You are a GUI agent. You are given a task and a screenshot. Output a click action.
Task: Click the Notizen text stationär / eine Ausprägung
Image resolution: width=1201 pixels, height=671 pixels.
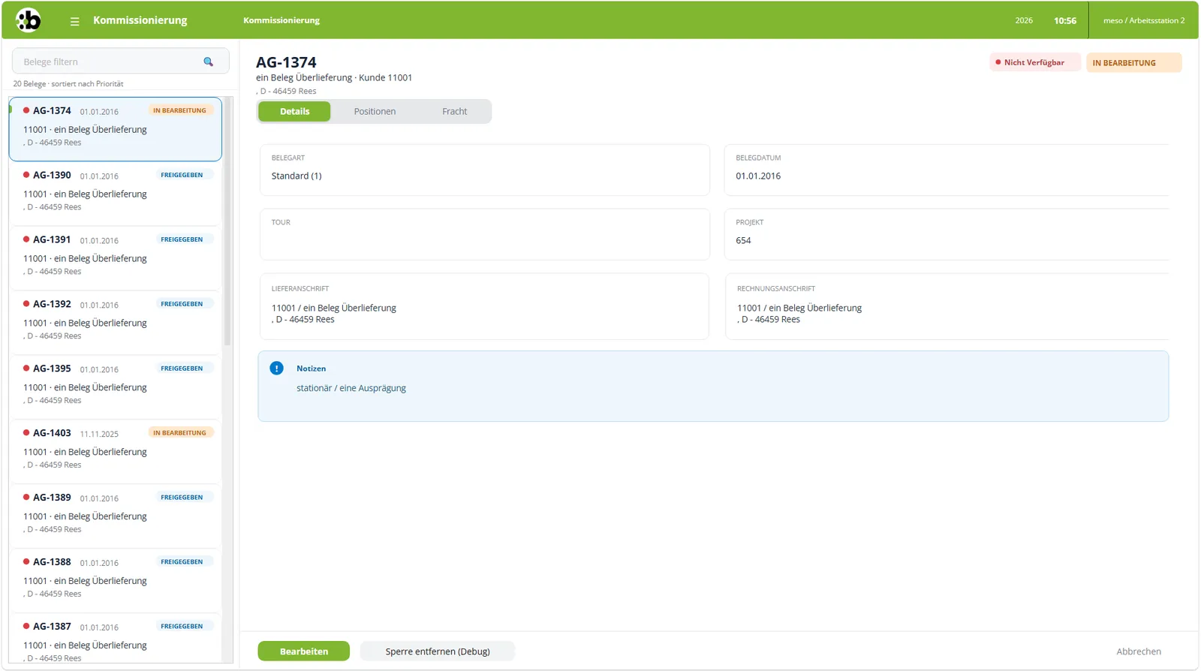coord(351,388)
